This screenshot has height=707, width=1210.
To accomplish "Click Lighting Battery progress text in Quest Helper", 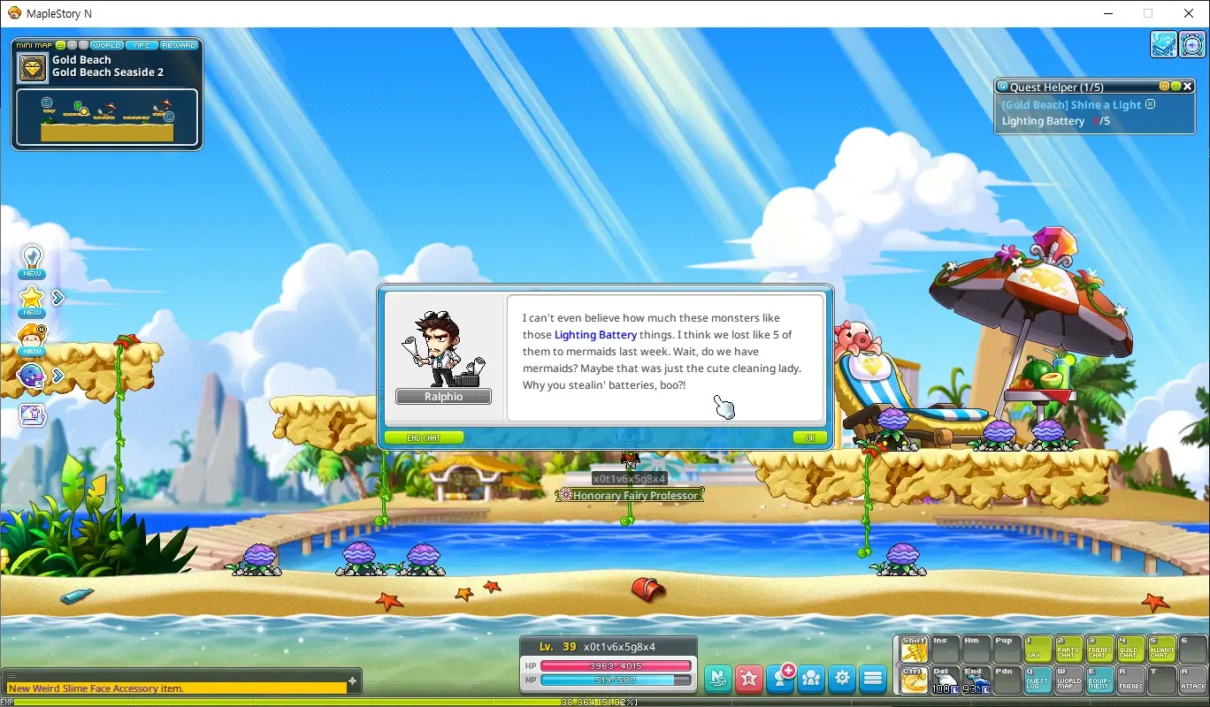I will click(1055, 121).
